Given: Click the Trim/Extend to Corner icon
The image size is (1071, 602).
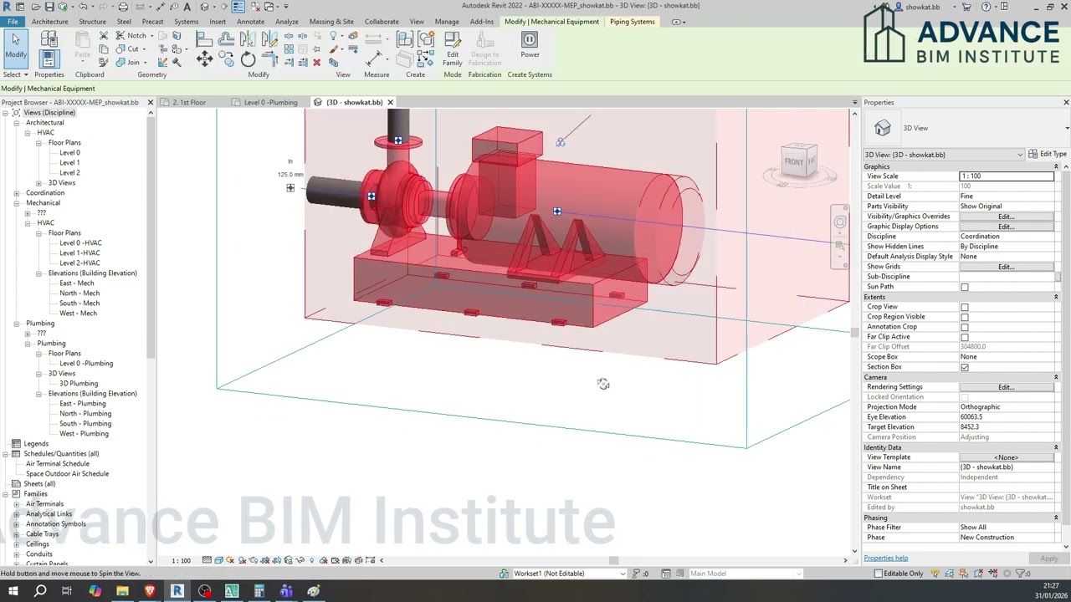Looking at the screenshot, I should (x=270, y=59).
